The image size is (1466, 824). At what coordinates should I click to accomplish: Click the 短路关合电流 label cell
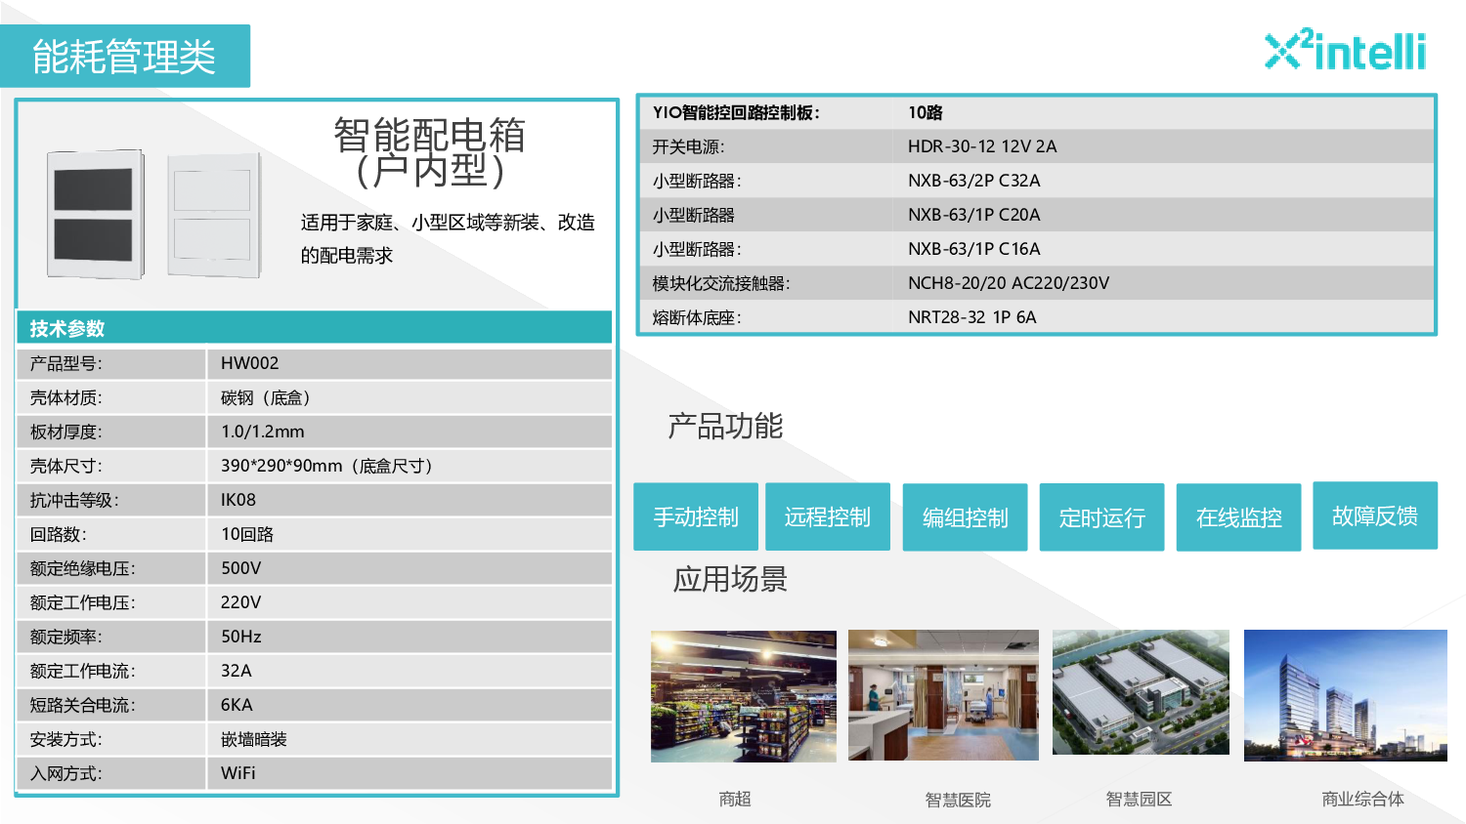point(111,705)
